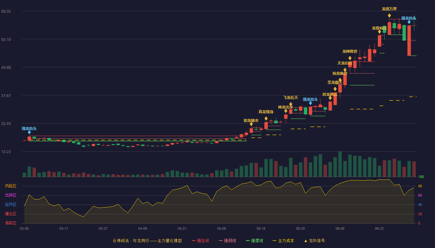Pick the 祥龙腾云 signal arrow marker
The image size is (435, 248).
coord(330,98)
